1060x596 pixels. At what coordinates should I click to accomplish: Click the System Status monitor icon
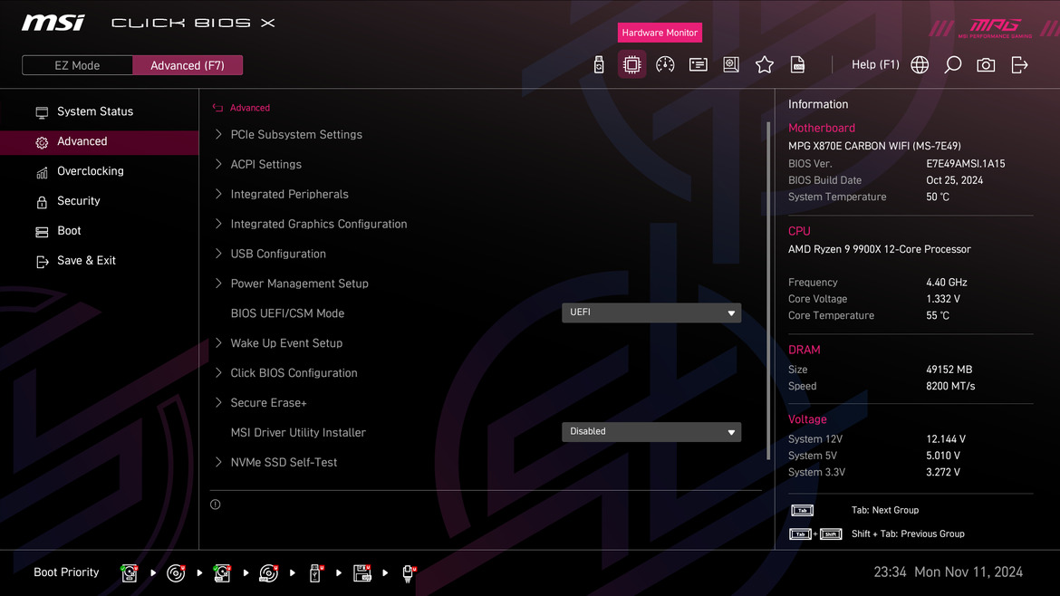[x=42, y=112]
